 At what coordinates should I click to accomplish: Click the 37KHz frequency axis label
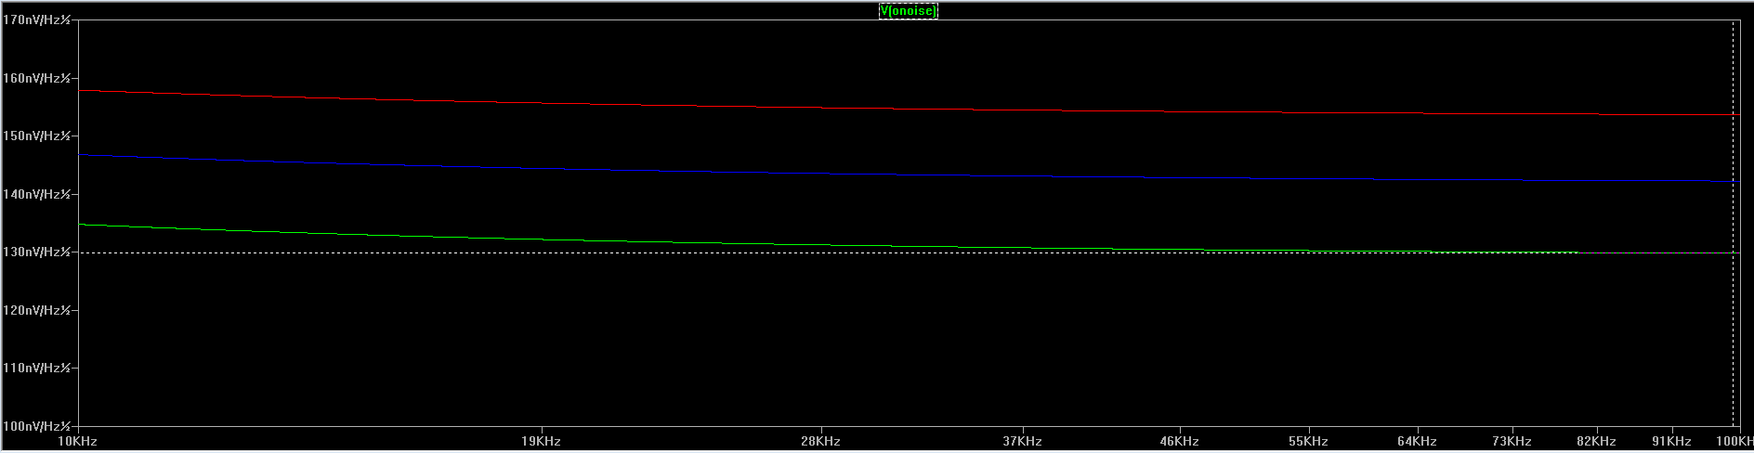(x=1022, y=441)
